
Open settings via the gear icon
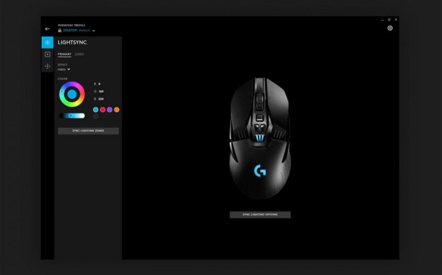click(390, 28)
